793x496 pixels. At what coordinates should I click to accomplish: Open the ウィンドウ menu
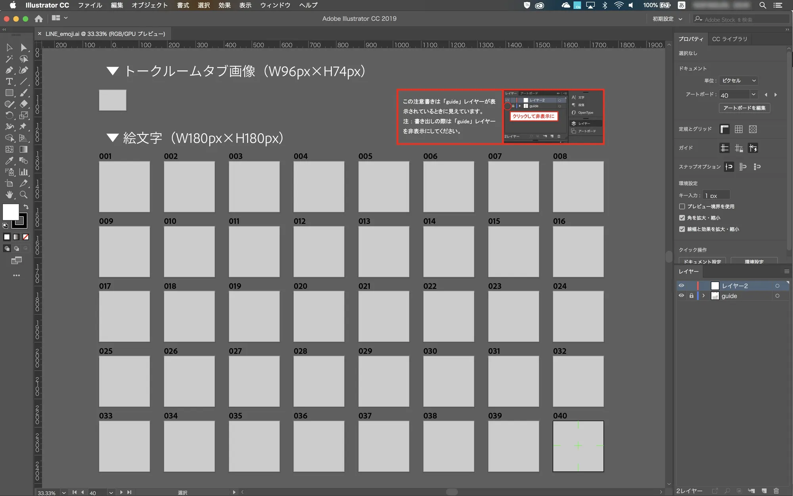(x=275, y=5)
